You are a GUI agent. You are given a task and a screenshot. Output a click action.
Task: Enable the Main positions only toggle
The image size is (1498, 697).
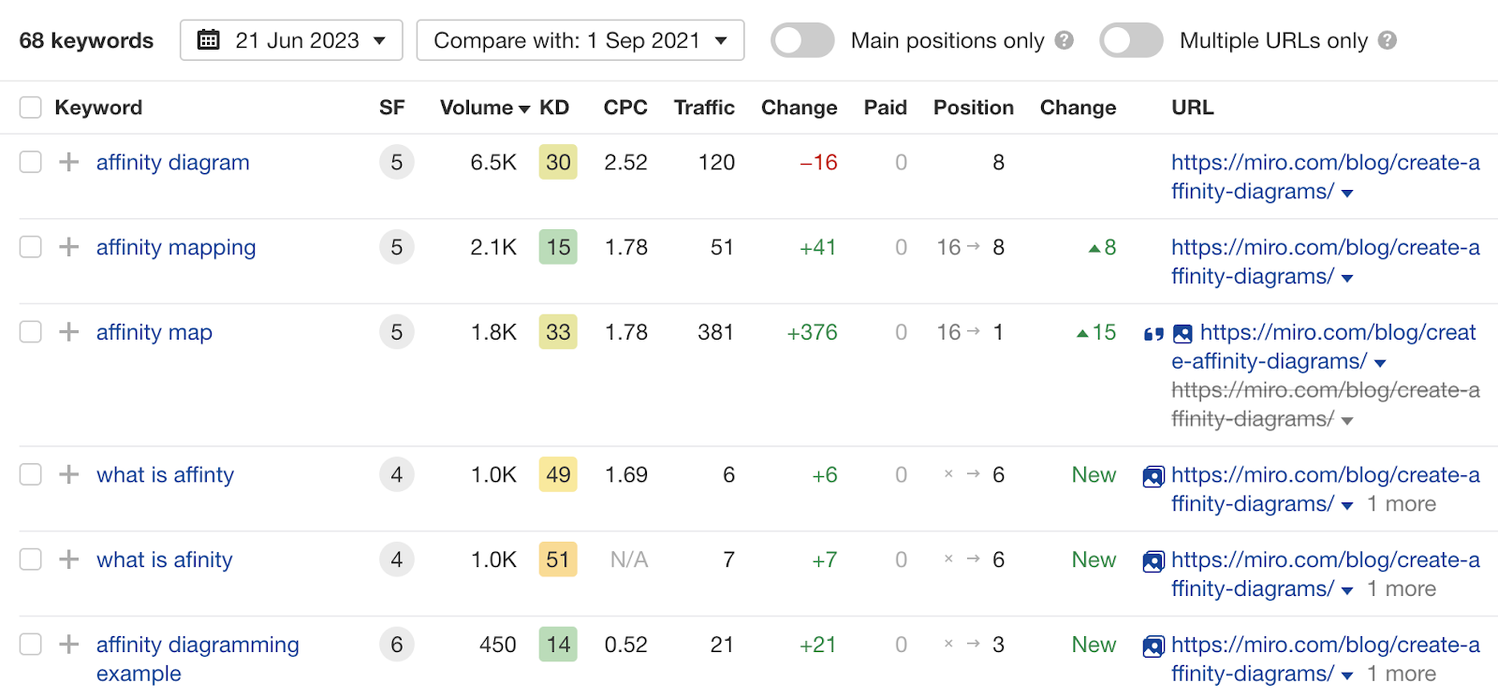pos(802,40)
